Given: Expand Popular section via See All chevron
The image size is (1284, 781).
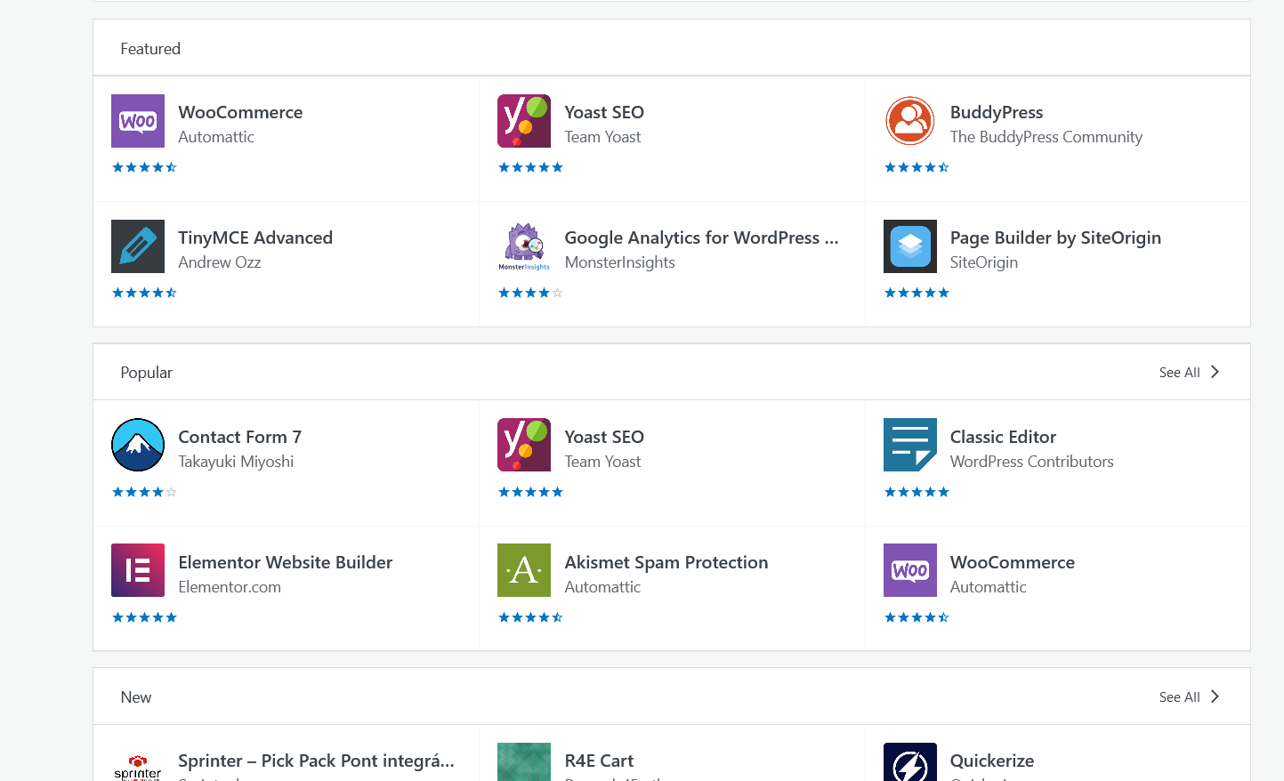Looking at the screenshot, I should click(x=1215, y=372).
